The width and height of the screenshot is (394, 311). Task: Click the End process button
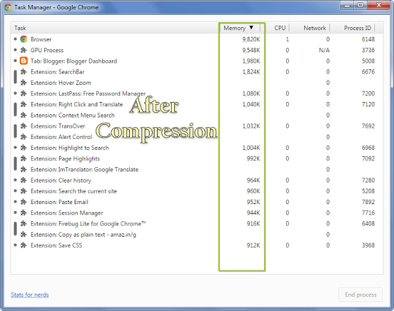(x=361, y=294)
